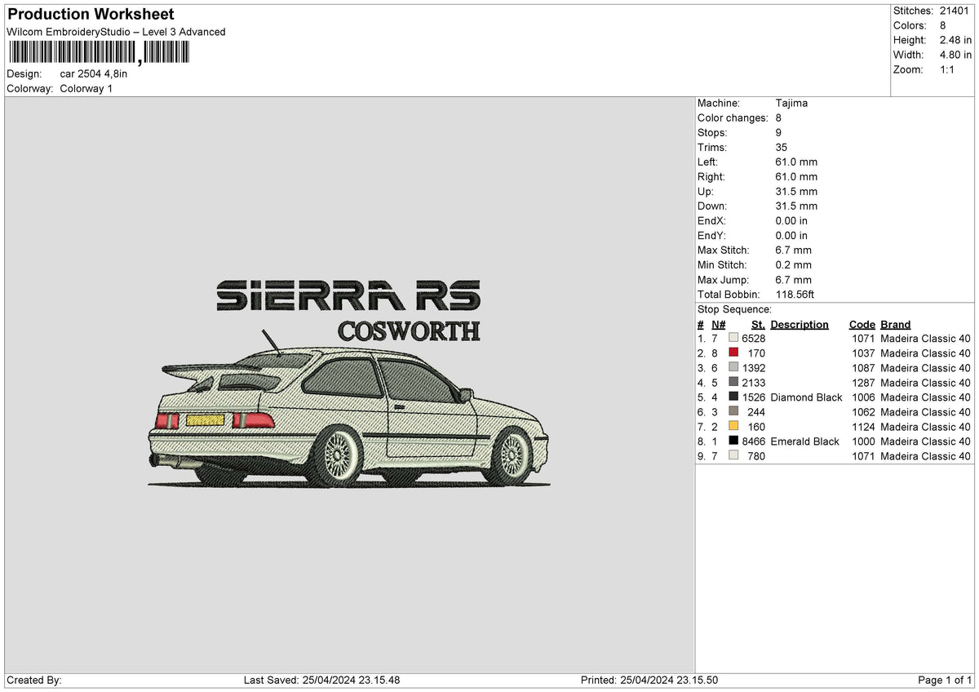Click the 'Diamond Black' description

pyautogui.click(x=806, y=397)
